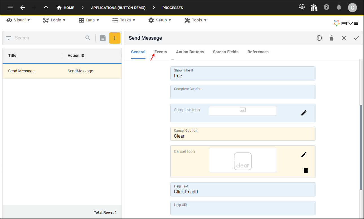The width and height of the screenshot is (364, 219).
Task: Edit the Cancel Icon with the pencil
Action: tap(304, 155)
